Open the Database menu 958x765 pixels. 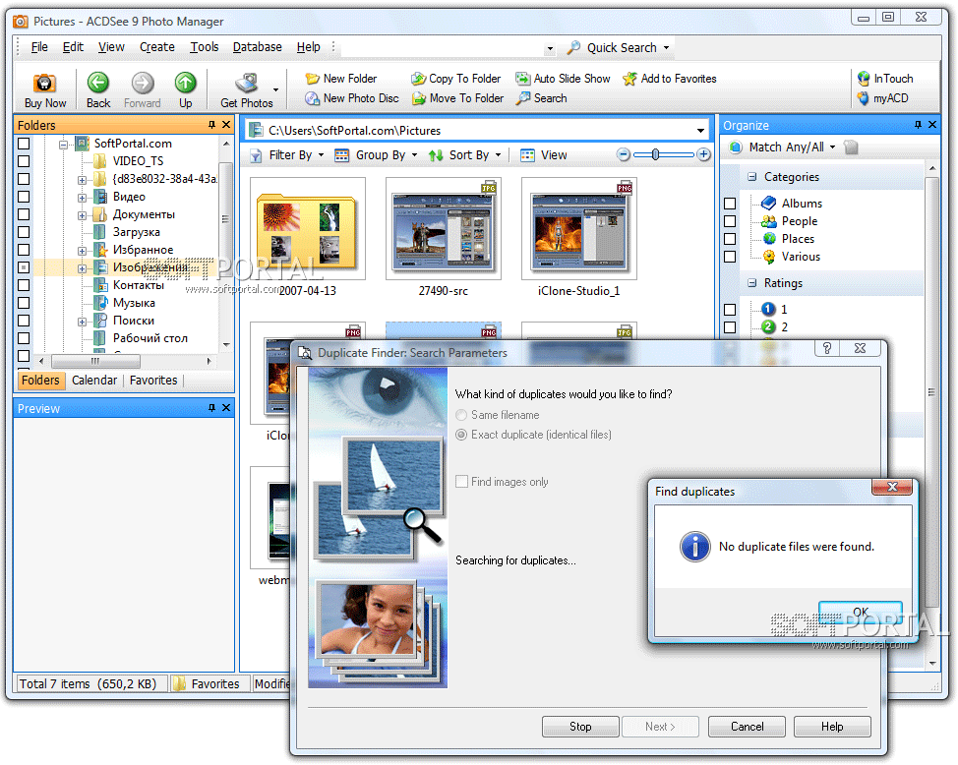click(257, 46)
